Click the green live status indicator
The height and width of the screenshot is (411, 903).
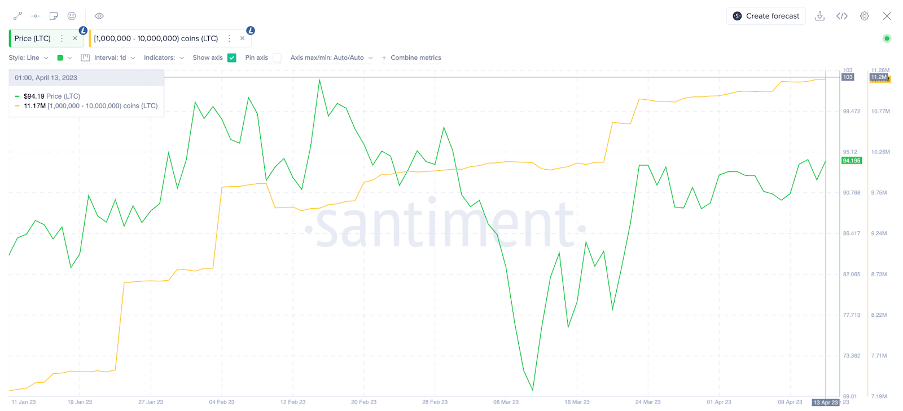coord(887,38)
